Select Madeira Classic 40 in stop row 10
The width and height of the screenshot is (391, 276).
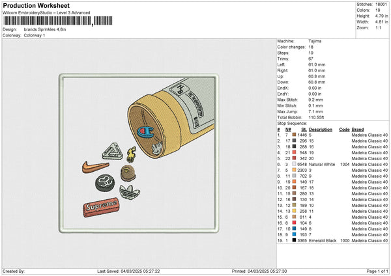click(369, 188)
